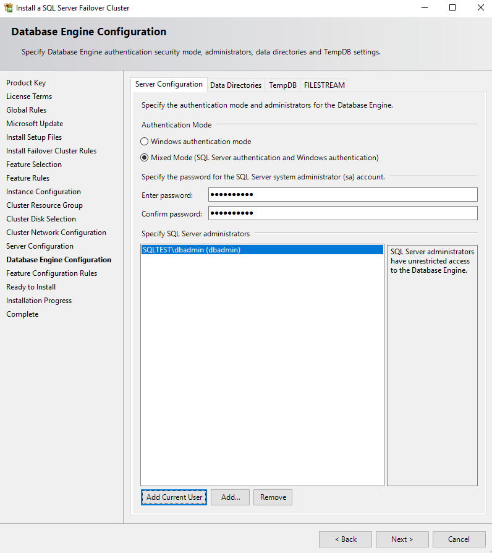Screen dimensions: 492x553
Task: Click Cluster Disk Selection step
Action: [x=41, y=219]
